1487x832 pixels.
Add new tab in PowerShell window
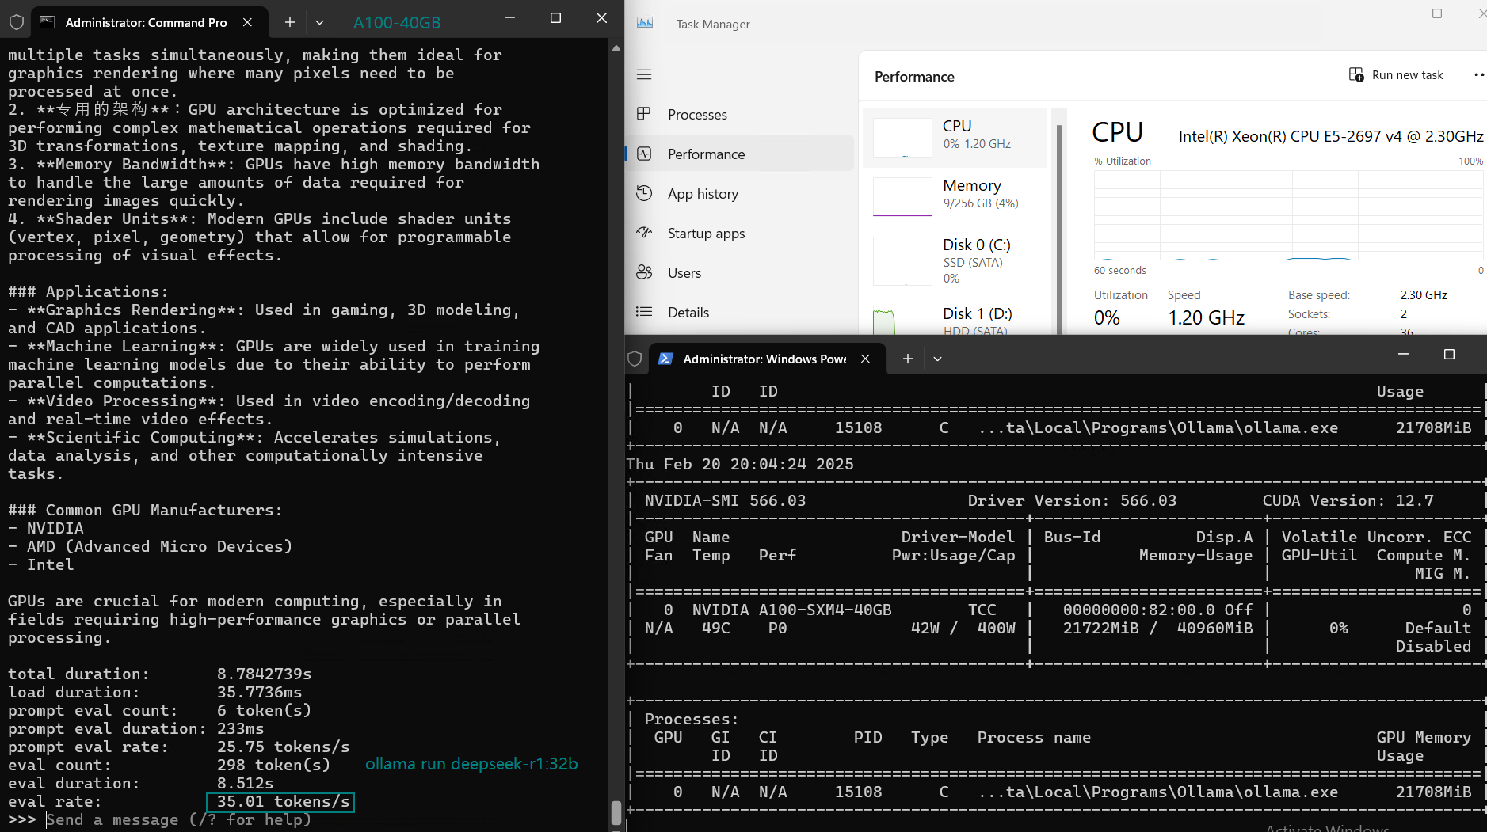click(x=908, y=359)
